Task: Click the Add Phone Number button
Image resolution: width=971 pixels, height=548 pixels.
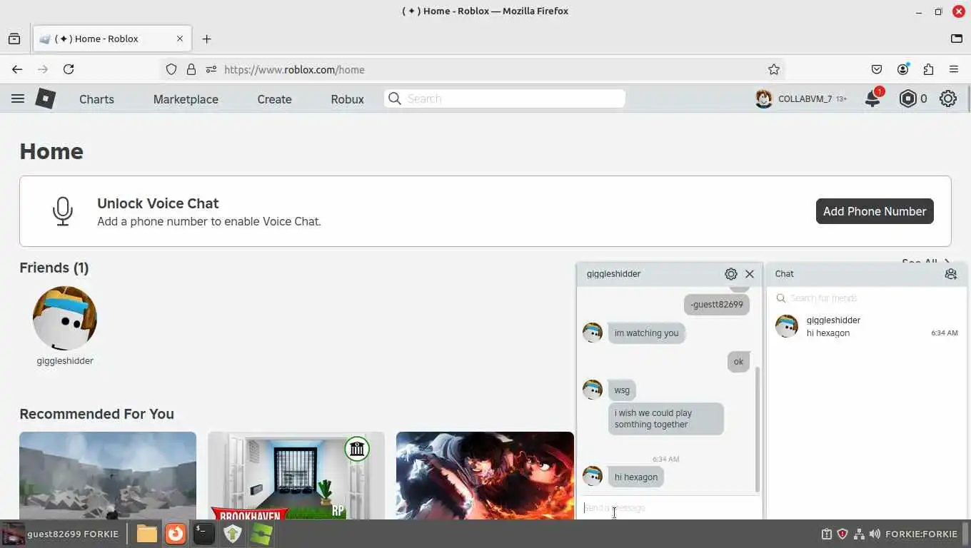Action: 875,211
